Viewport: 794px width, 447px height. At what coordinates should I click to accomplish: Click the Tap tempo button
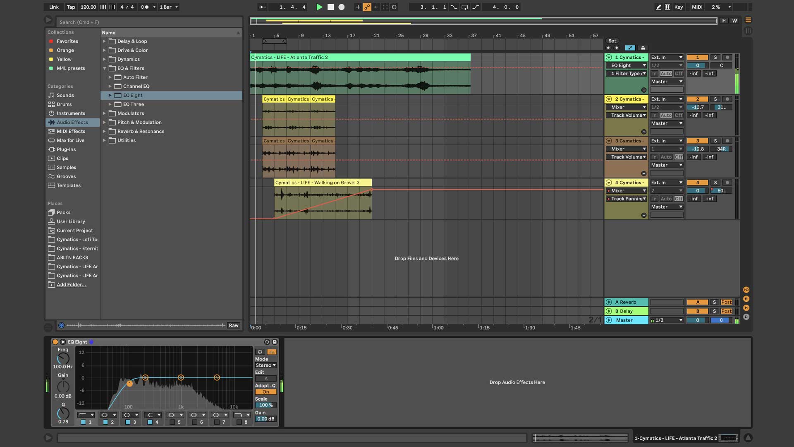click(71, 7)
